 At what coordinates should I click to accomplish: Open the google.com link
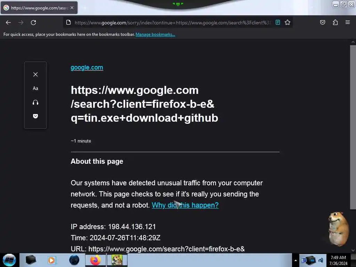(x=87, y=67)
